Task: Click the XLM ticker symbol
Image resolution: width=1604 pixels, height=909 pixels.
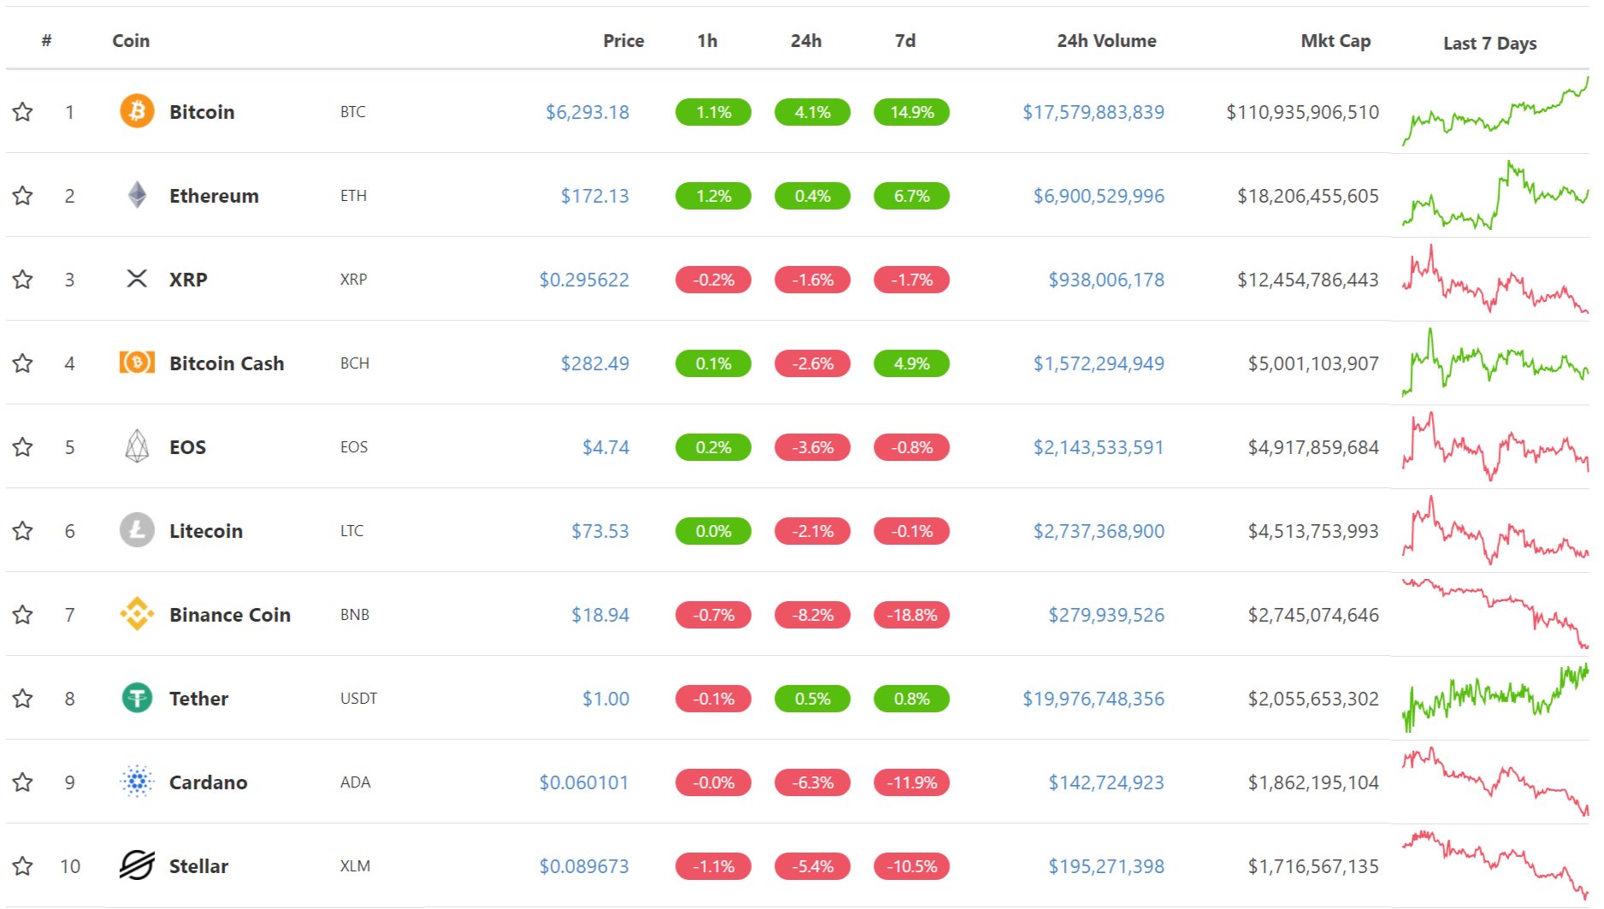Action: [x=355, y=865]
